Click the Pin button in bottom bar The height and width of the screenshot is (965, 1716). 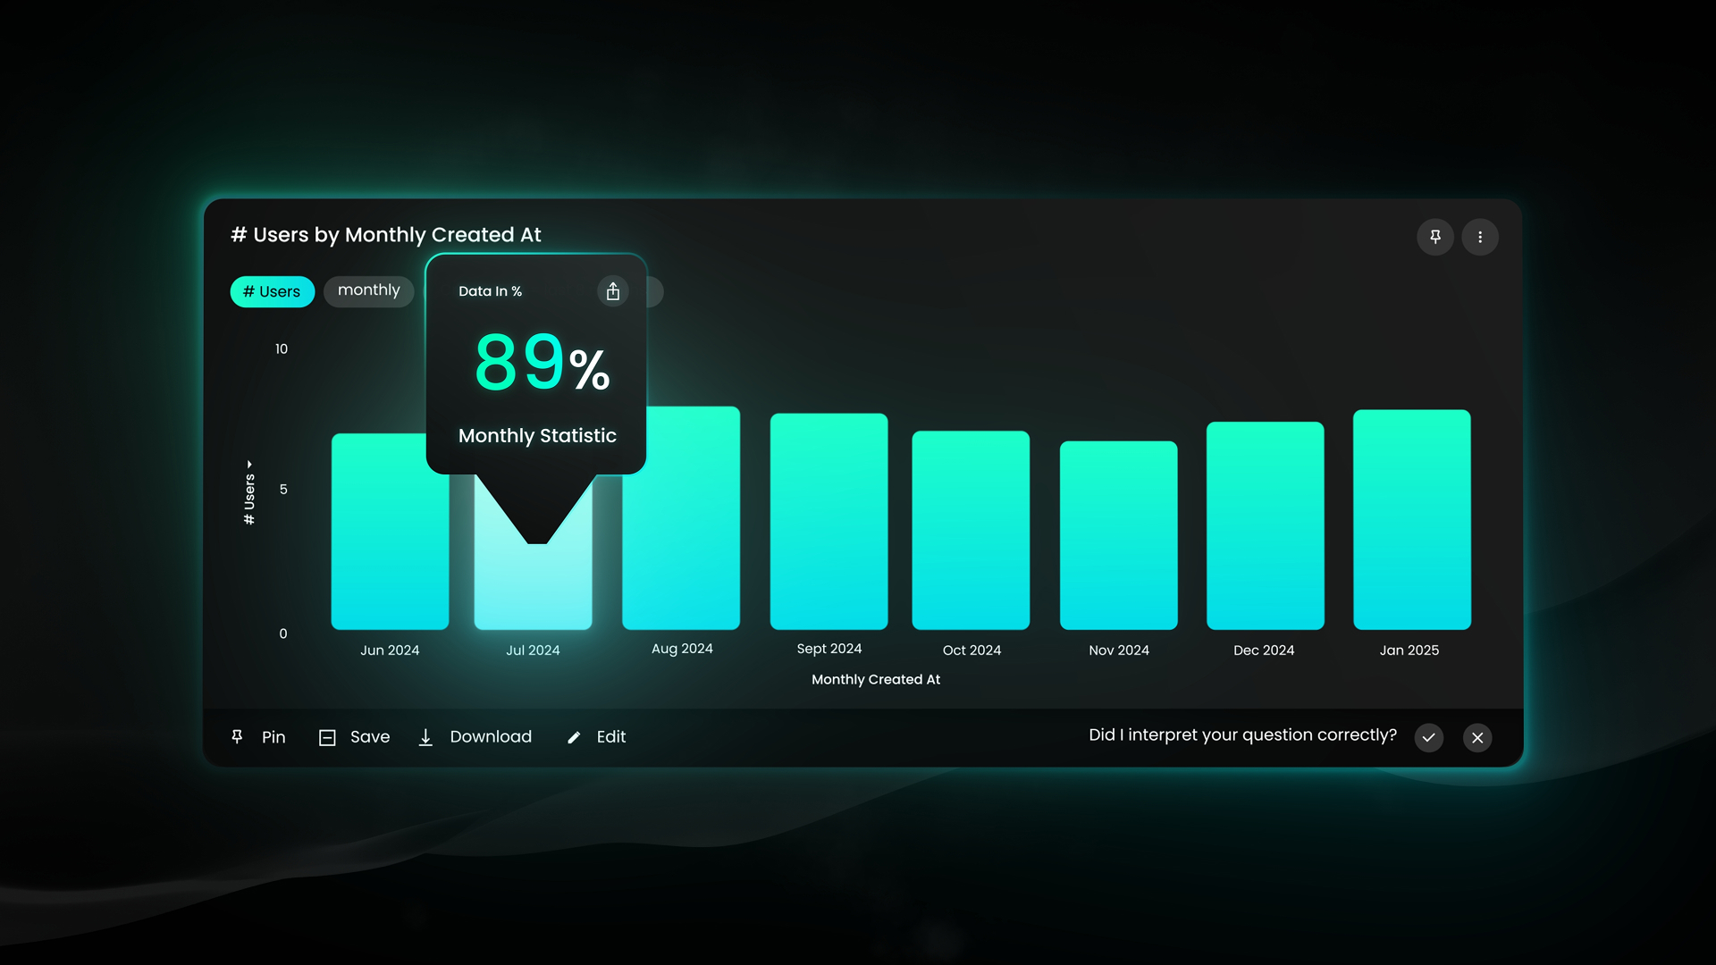tap(258, 737)
